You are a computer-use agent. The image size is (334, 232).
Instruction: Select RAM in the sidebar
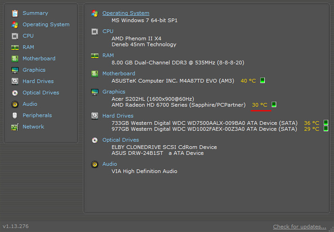(29, 47)
